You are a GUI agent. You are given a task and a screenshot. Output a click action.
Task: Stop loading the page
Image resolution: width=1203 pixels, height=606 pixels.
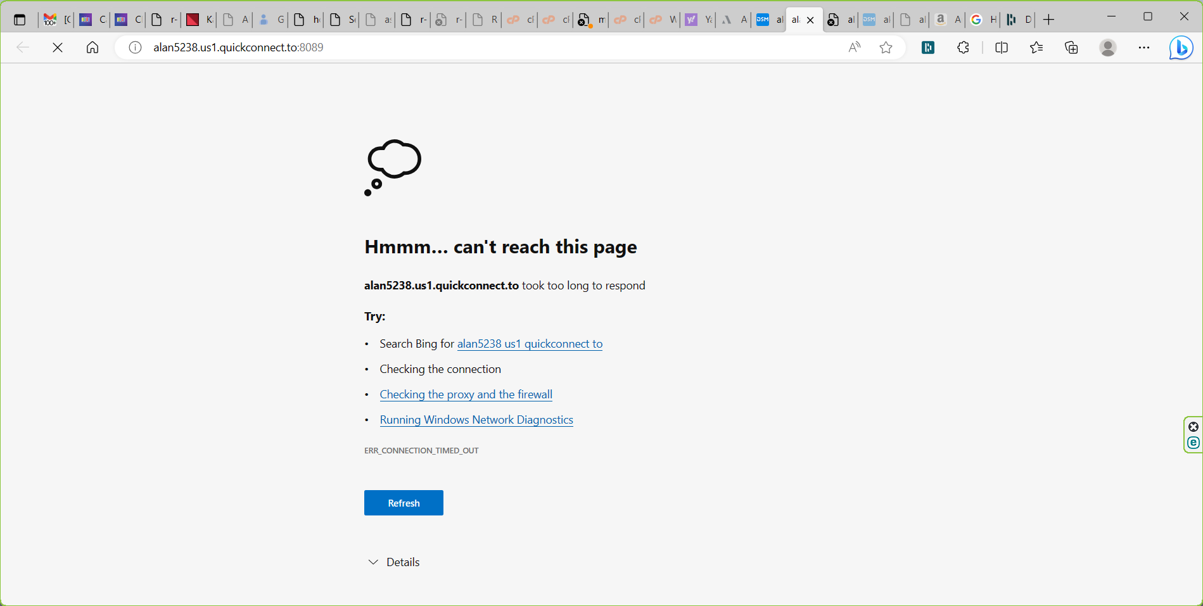tap(58, 47)
